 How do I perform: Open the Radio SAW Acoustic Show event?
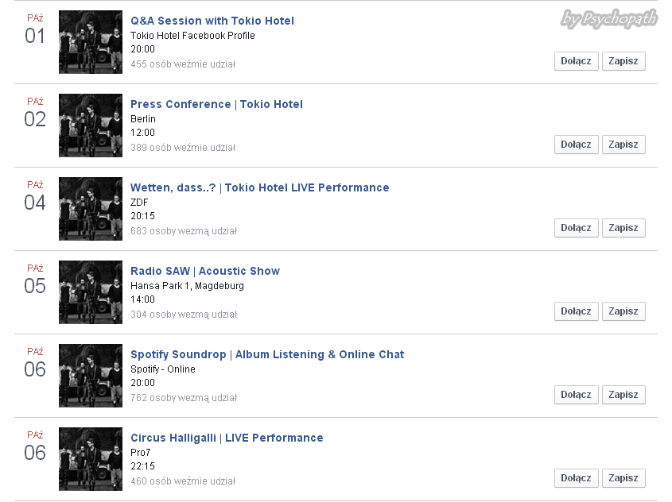click(205, 272)
